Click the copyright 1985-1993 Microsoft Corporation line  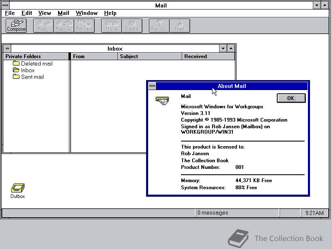point(234,120)
